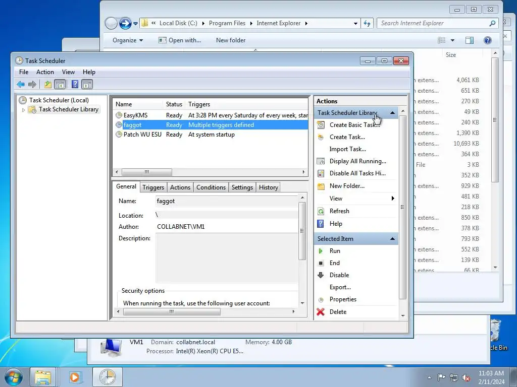Switch to the Settings tab
The width and height of the screenshot is (517, 387).
pyautogui.click(x=242, y=187)
